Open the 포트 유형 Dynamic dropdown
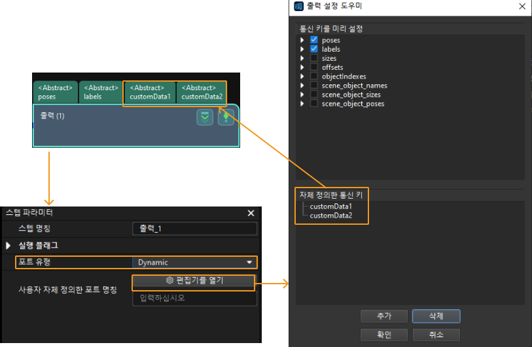532x347 pixels. 194,263
